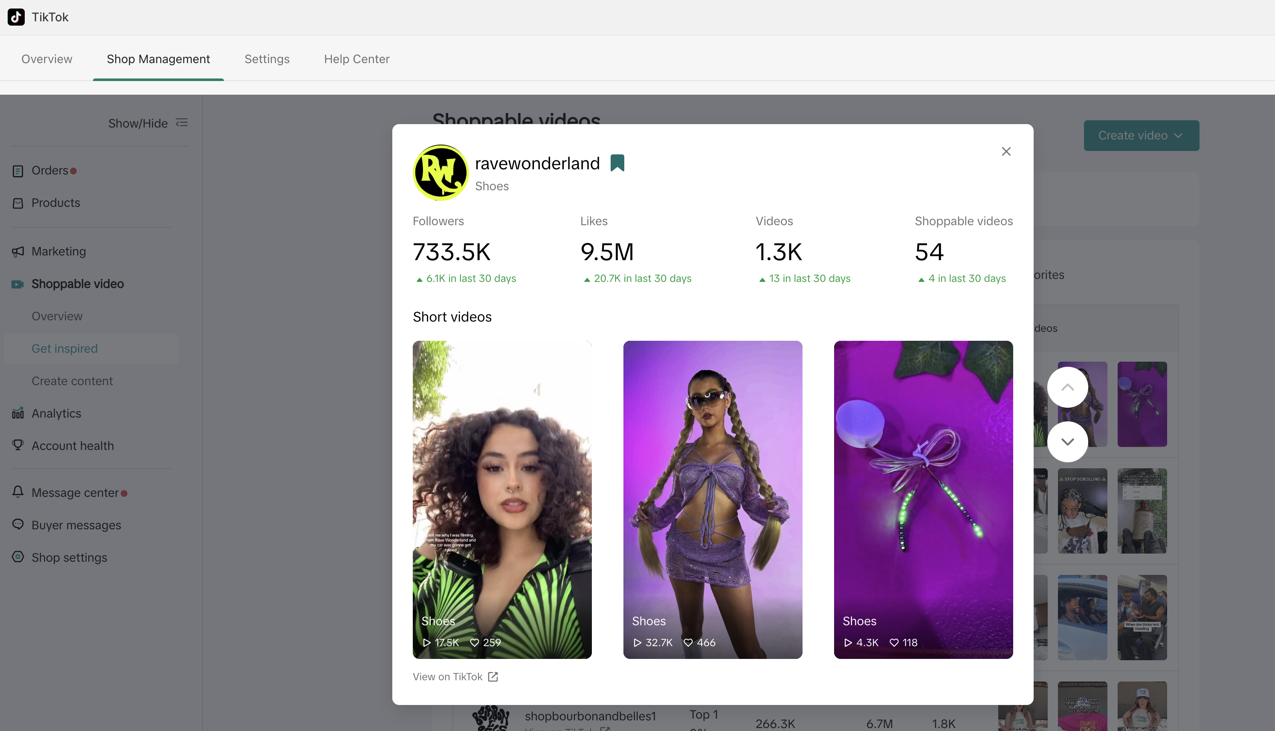Click the up chevron navigation button

click(x=1067, y=387)
